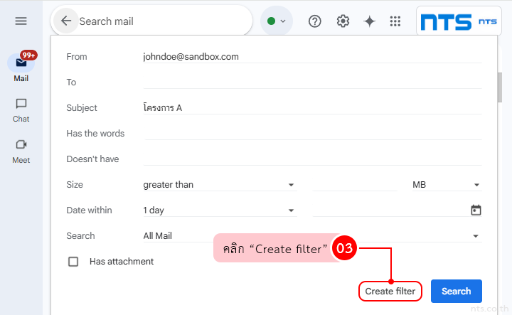Expand the Date within '1 day' dropdown
The height and width of the screenshot is (315, 512).
[x=219, y=210]
